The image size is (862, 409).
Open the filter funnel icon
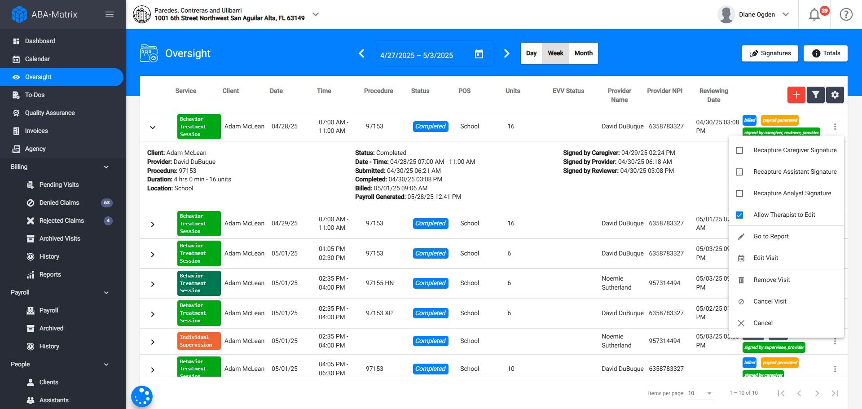815,95
